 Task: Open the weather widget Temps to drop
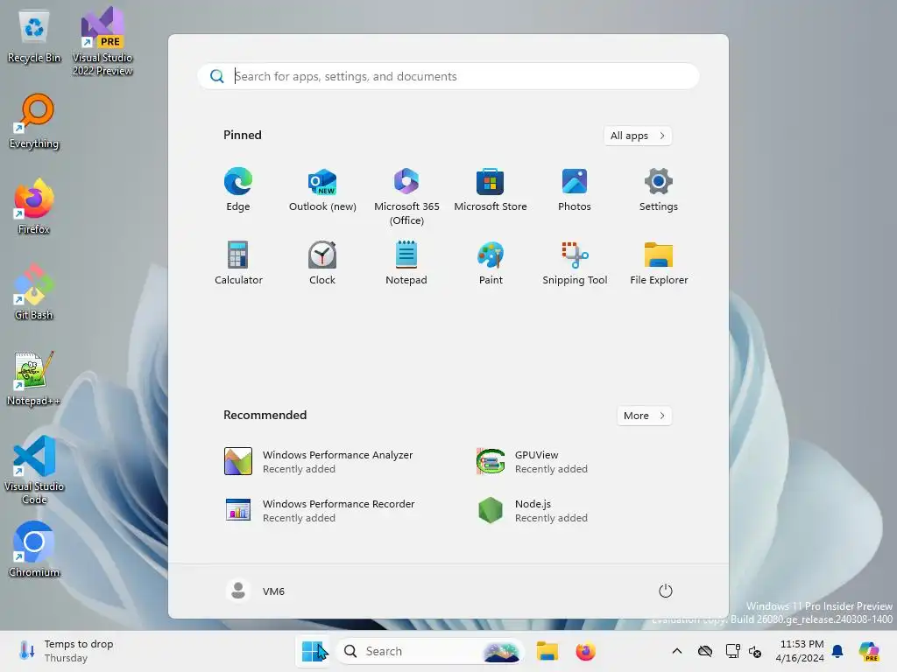[66, 651]
